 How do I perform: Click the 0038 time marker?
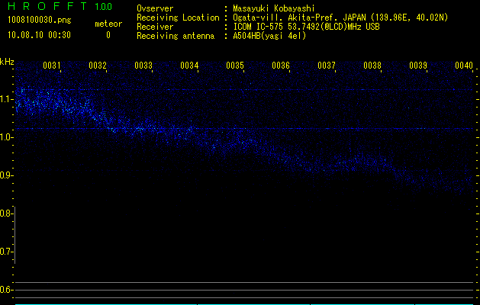click(372, 66)
